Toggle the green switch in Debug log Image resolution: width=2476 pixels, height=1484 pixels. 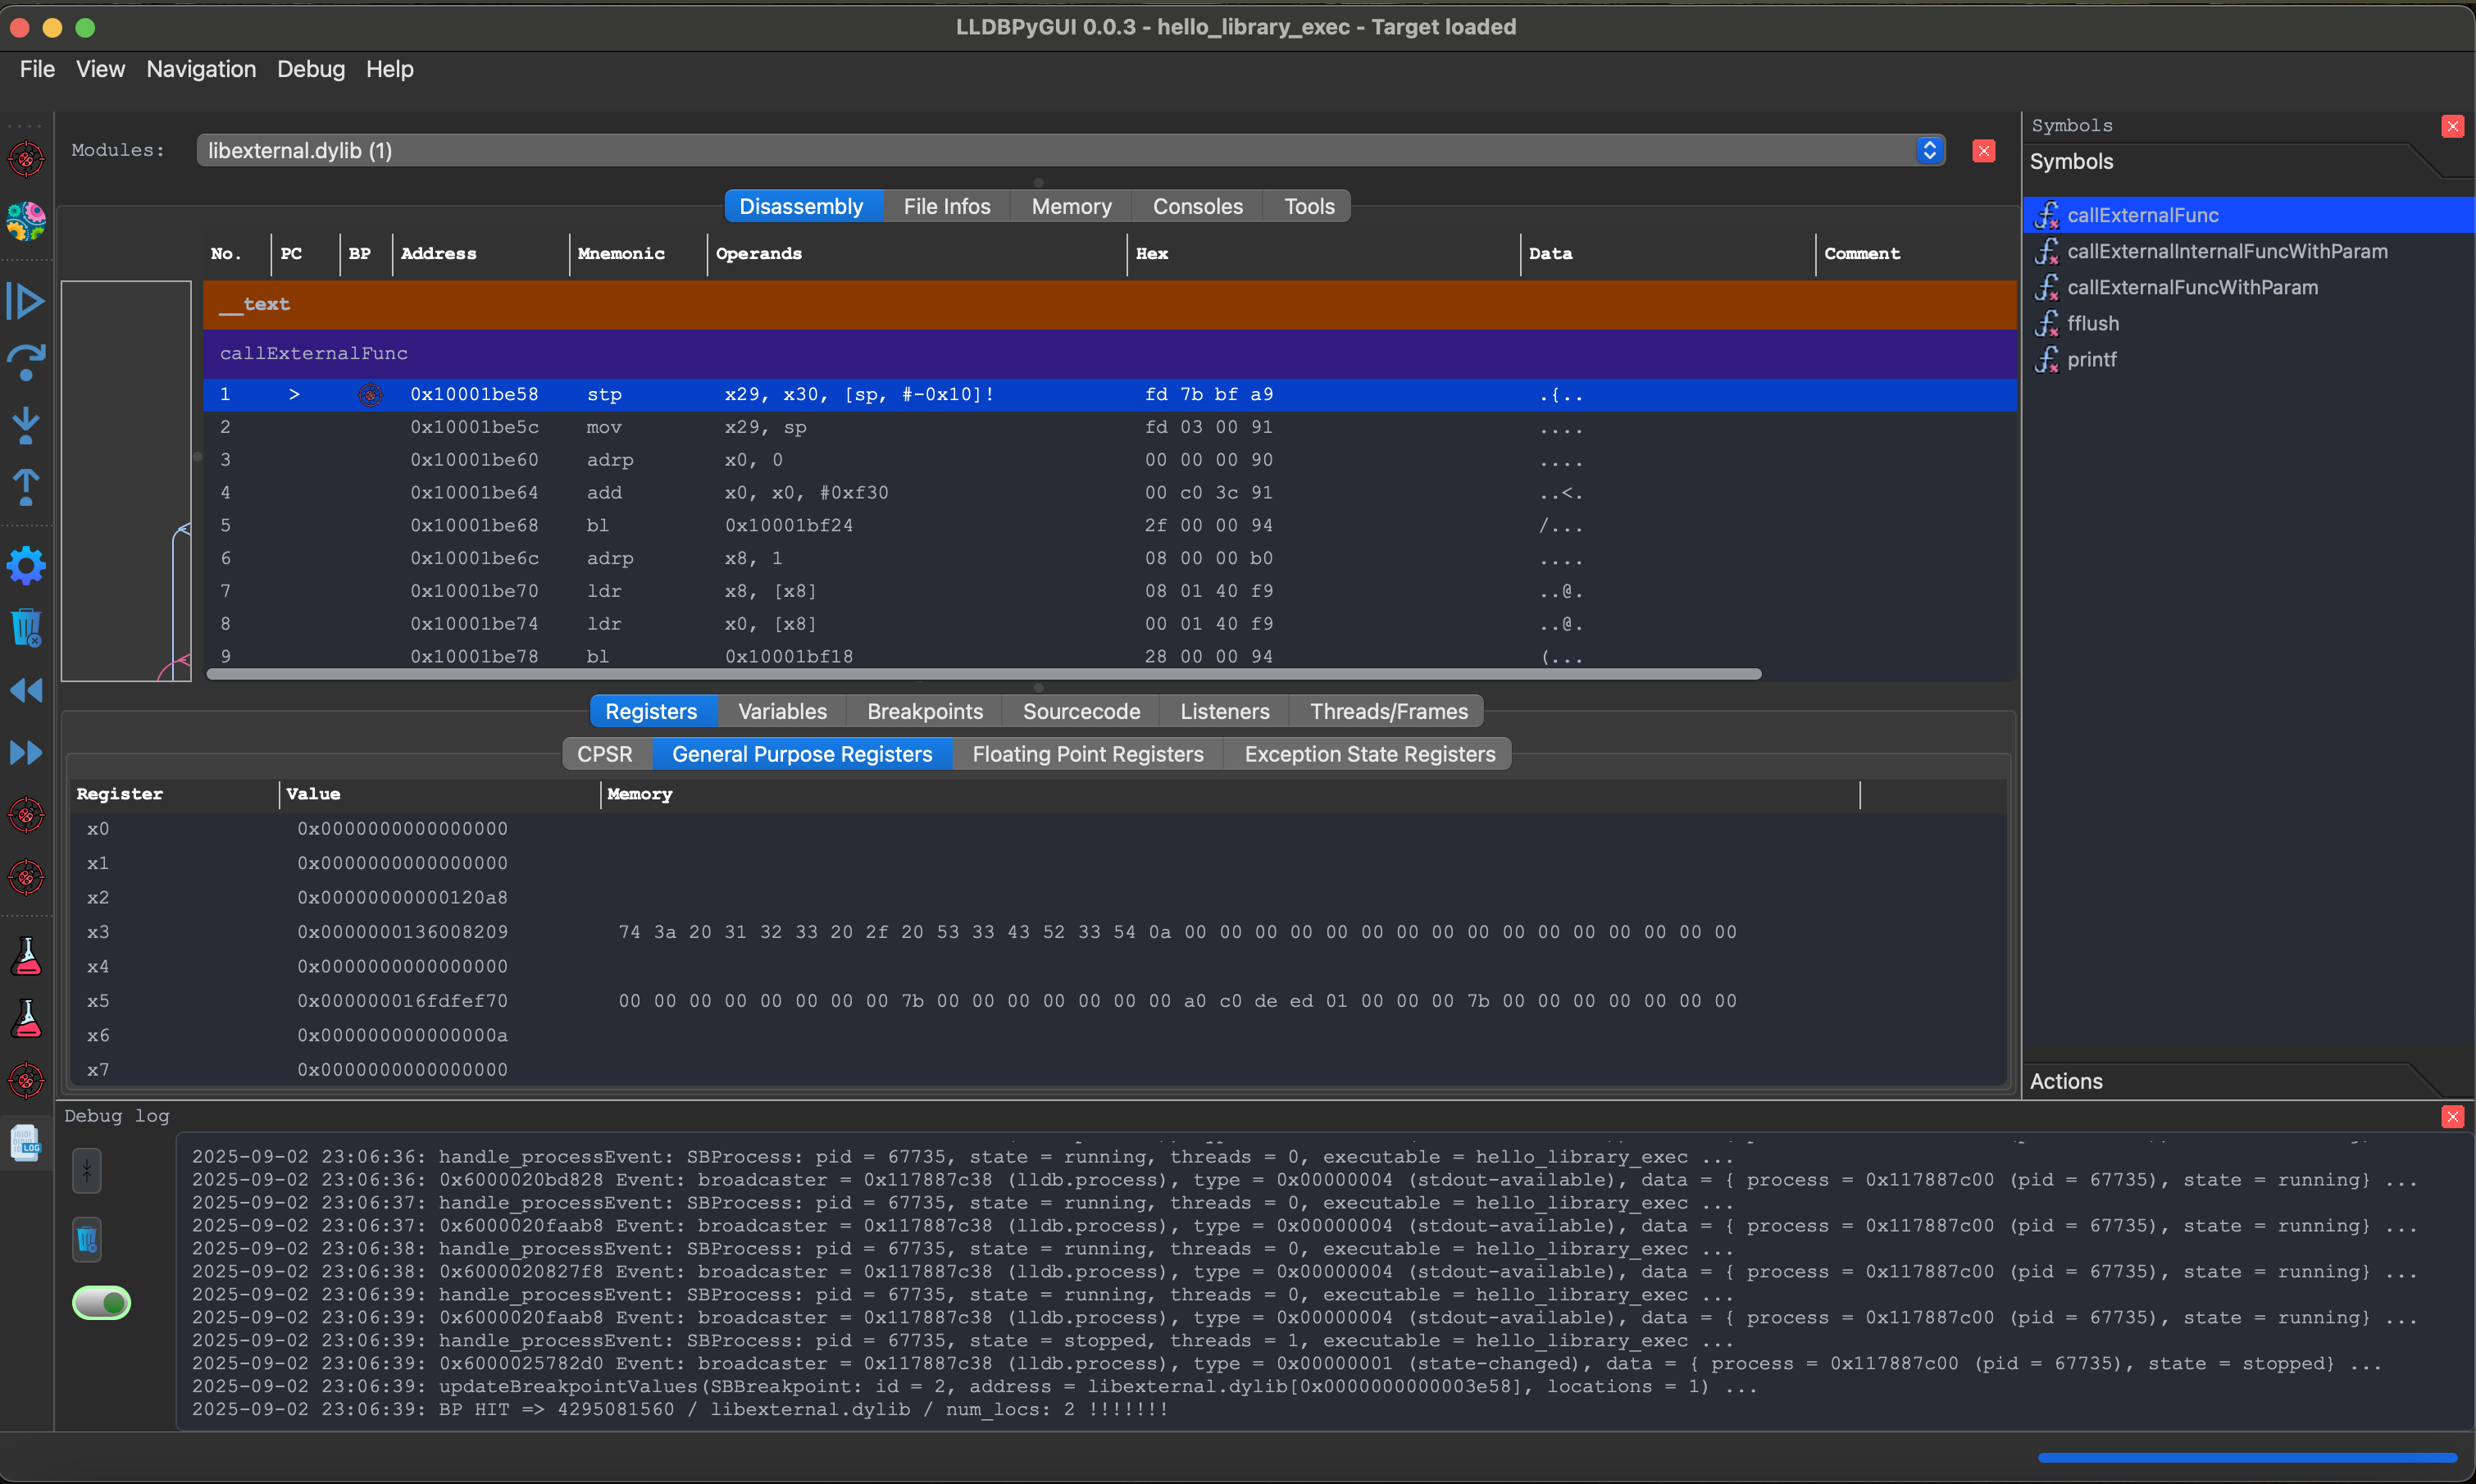tap(101, 1302)
